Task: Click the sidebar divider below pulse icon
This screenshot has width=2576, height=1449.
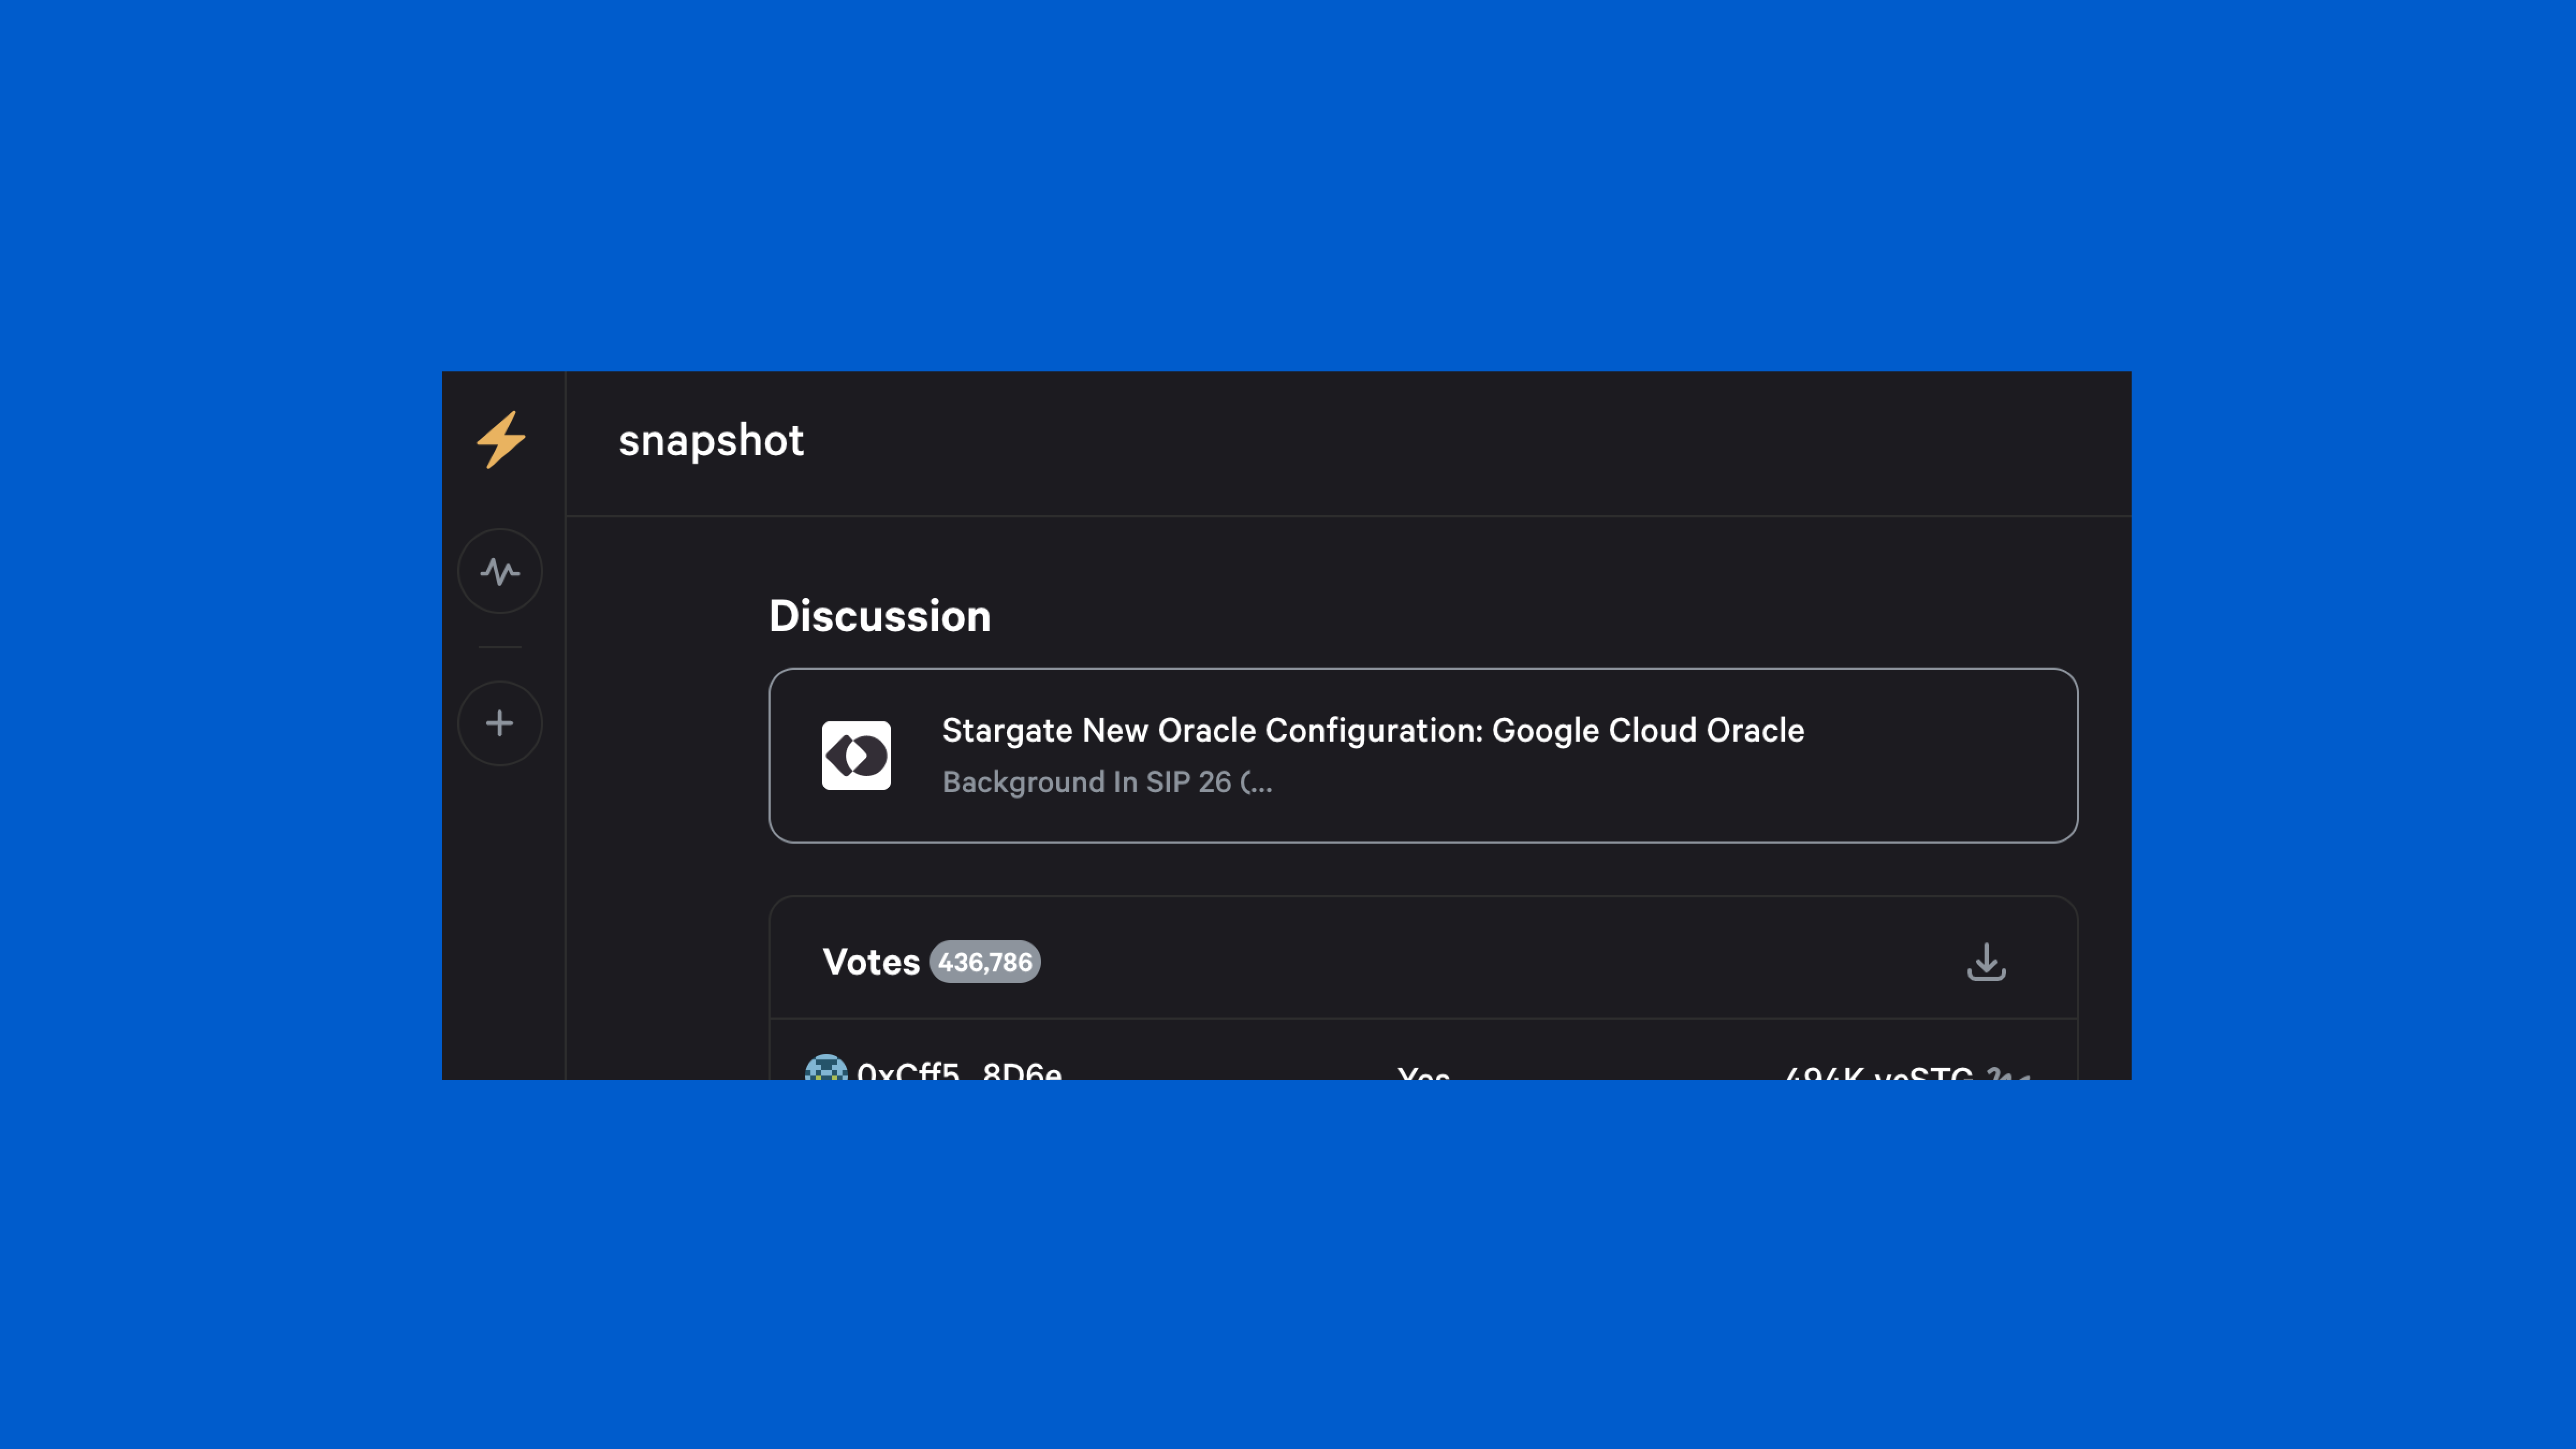Action: [500, 648]
